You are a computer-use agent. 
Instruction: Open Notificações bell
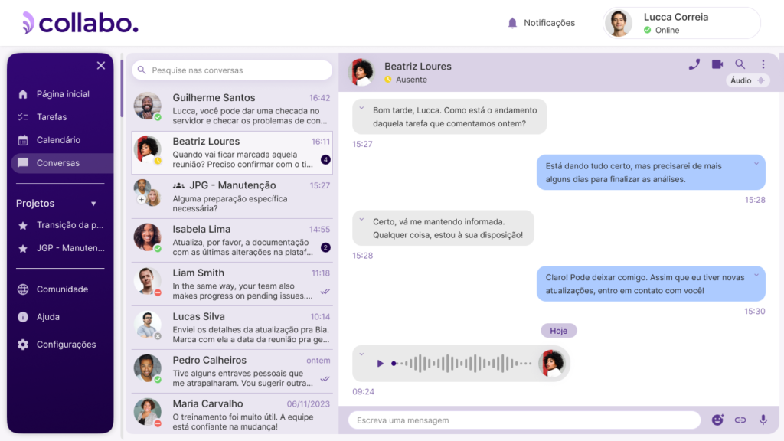click(x=513, y=23)
